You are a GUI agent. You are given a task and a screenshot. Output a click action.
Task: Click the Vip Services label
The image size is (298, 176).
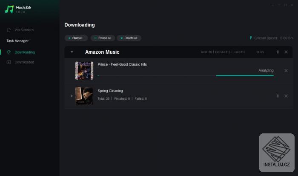tap(24, 30)
